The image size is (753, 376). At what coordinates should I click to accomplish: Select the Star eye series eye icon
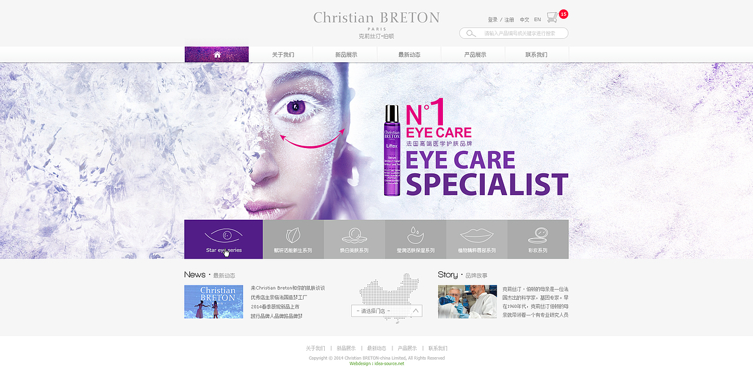[224, 236]
